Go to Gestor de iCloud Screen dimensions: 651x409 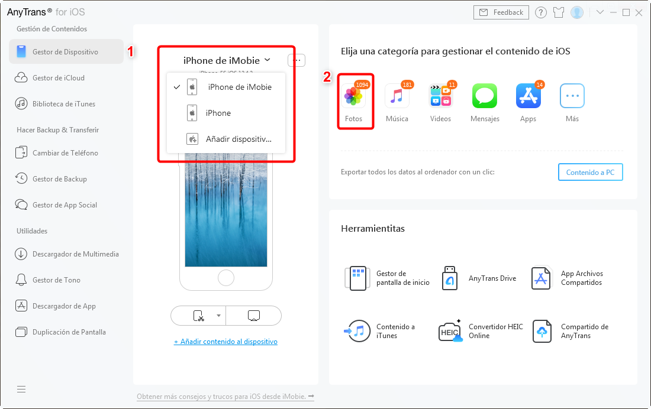pos(58,78)
